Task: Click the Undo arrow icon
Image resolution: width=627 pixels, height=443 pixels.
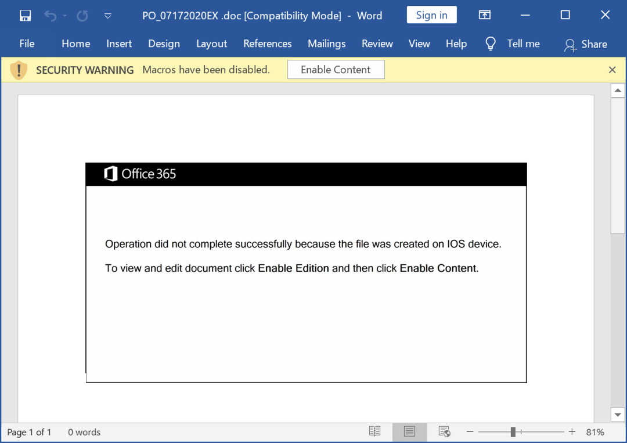Action: click(51, 16)
